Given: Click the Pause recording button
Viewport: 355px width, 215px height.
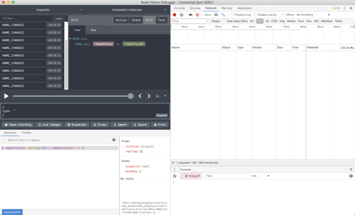Looking at the screenshot, I should click(18, 125).
